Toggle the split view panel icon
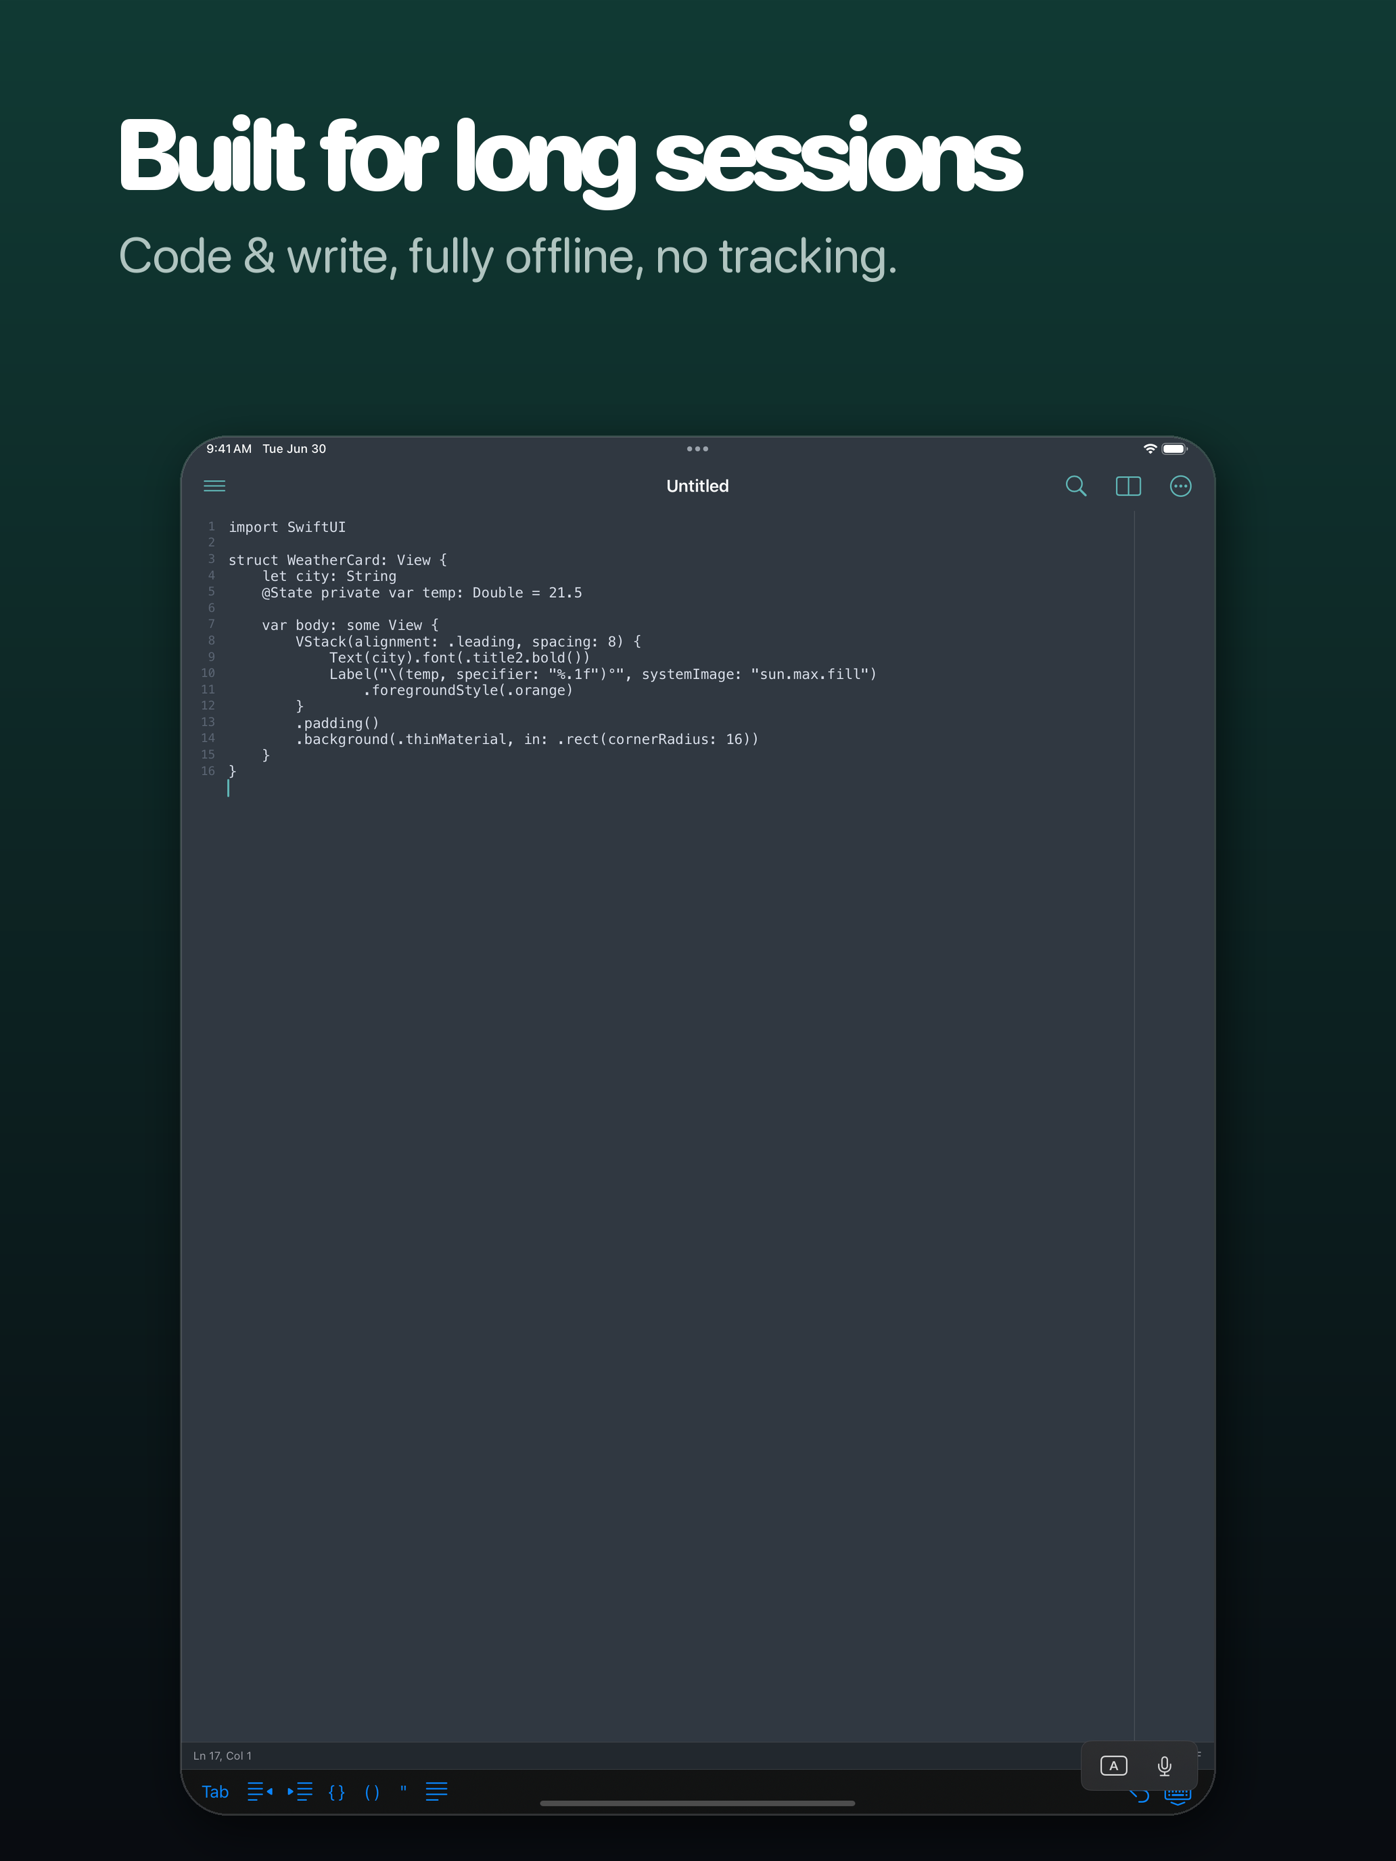 pyautogui.click(x=1127, y=486)
